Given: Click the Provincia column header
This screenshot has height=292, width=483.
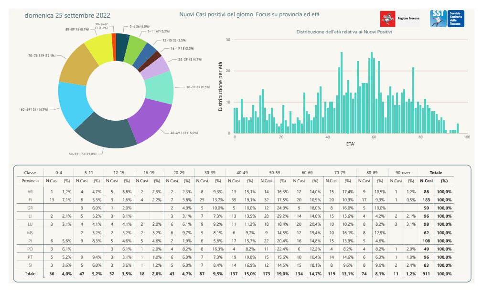Looking at the screenshot, I should (x=30, y=181).
